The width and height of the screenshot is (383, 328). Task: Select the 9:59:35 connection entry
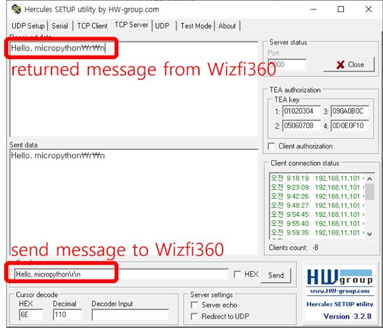317,233
